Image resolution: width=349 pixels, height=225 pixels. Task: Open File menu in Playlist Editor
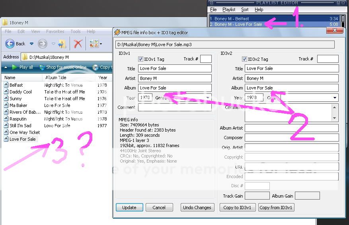(x=213, y=10)
